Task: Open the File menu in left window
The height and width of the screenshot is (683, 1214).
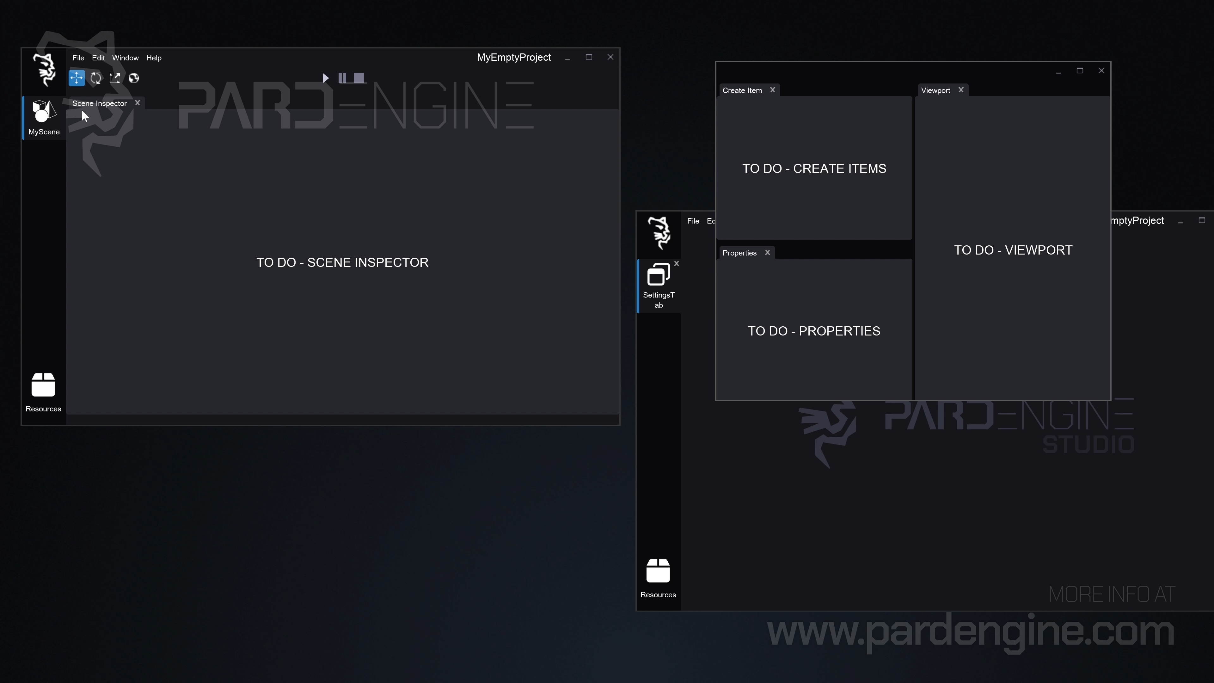Action: [x=78, y=58]
